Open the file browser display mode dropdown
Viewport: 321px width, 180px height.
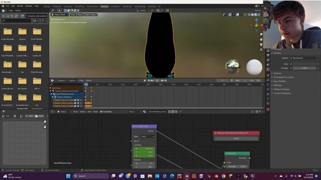pos(36,20)
